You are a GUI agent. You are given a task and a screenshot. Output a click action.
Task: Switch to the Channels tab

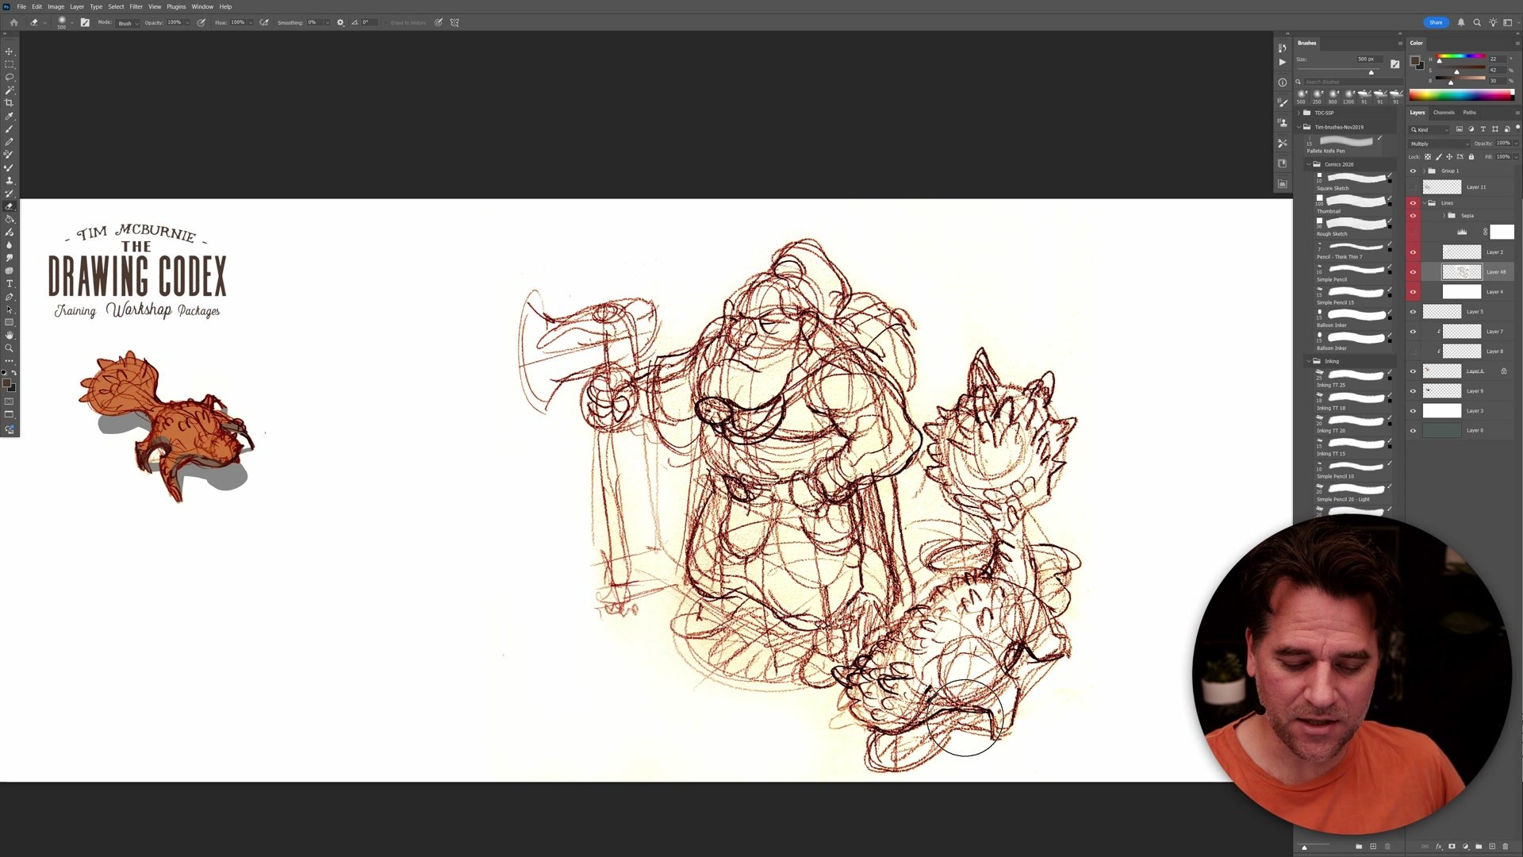pos(1444,113)
